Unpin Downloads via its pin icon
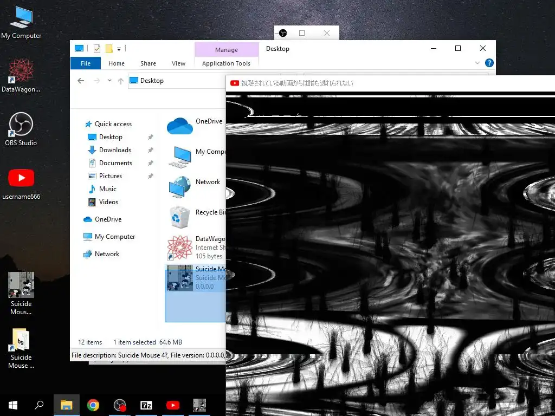555x416 pixels. pos(151,150)
